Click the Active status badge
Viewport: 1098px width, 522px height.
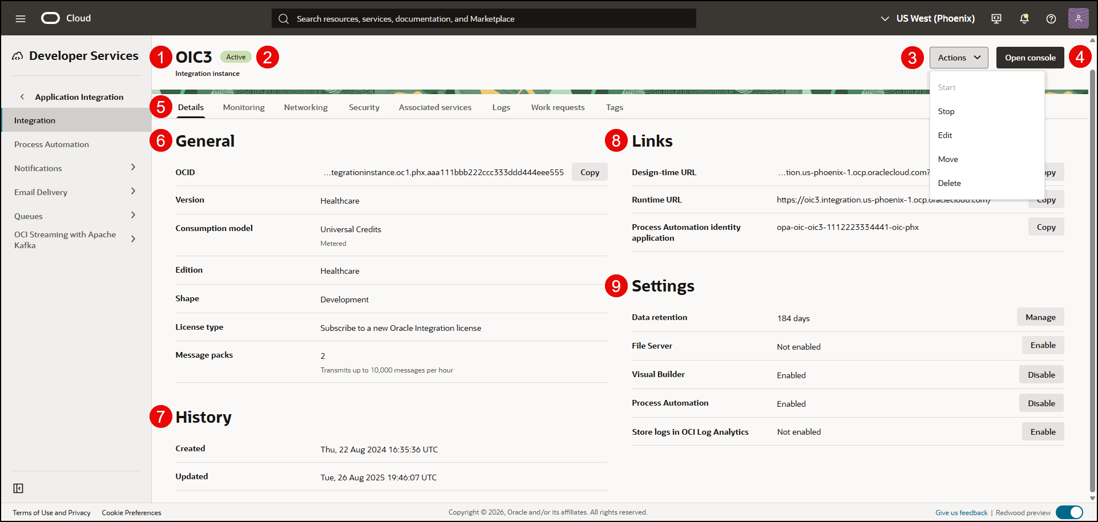tap(236, 57)
